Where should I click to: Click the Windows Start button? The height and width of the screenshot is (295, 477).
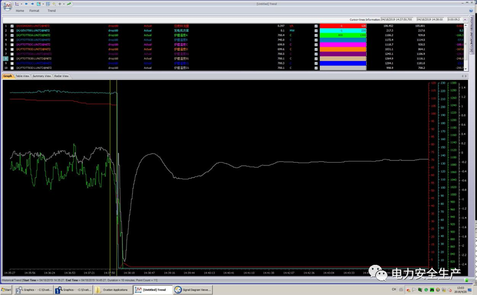(x=7, y=289)
